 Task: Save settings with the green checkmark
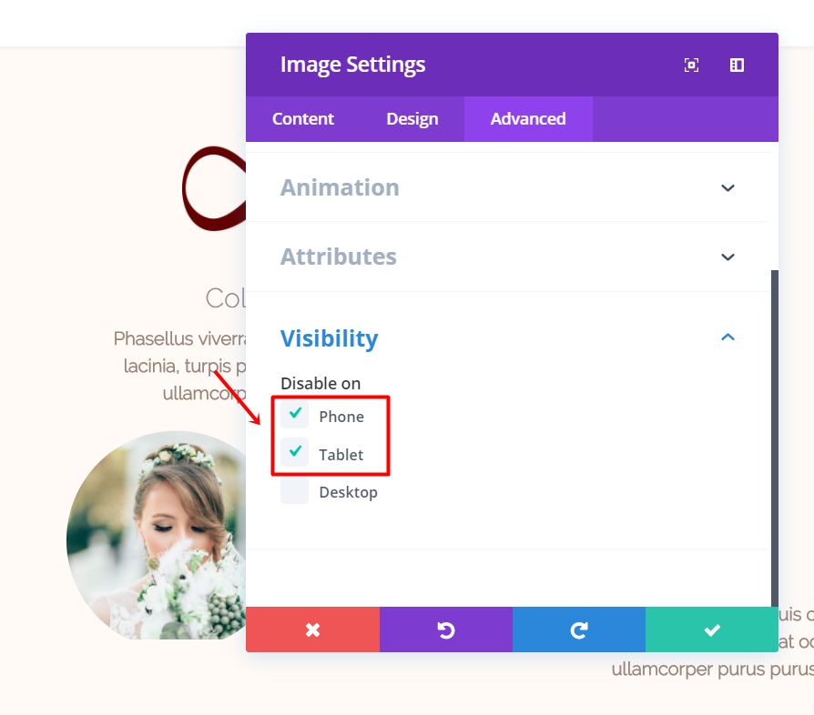click(712, 629)
